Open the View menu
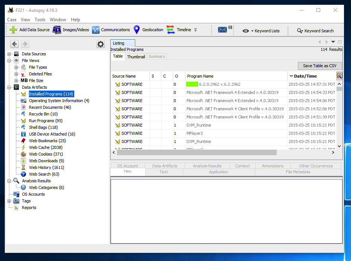 [x=25, y=20]
